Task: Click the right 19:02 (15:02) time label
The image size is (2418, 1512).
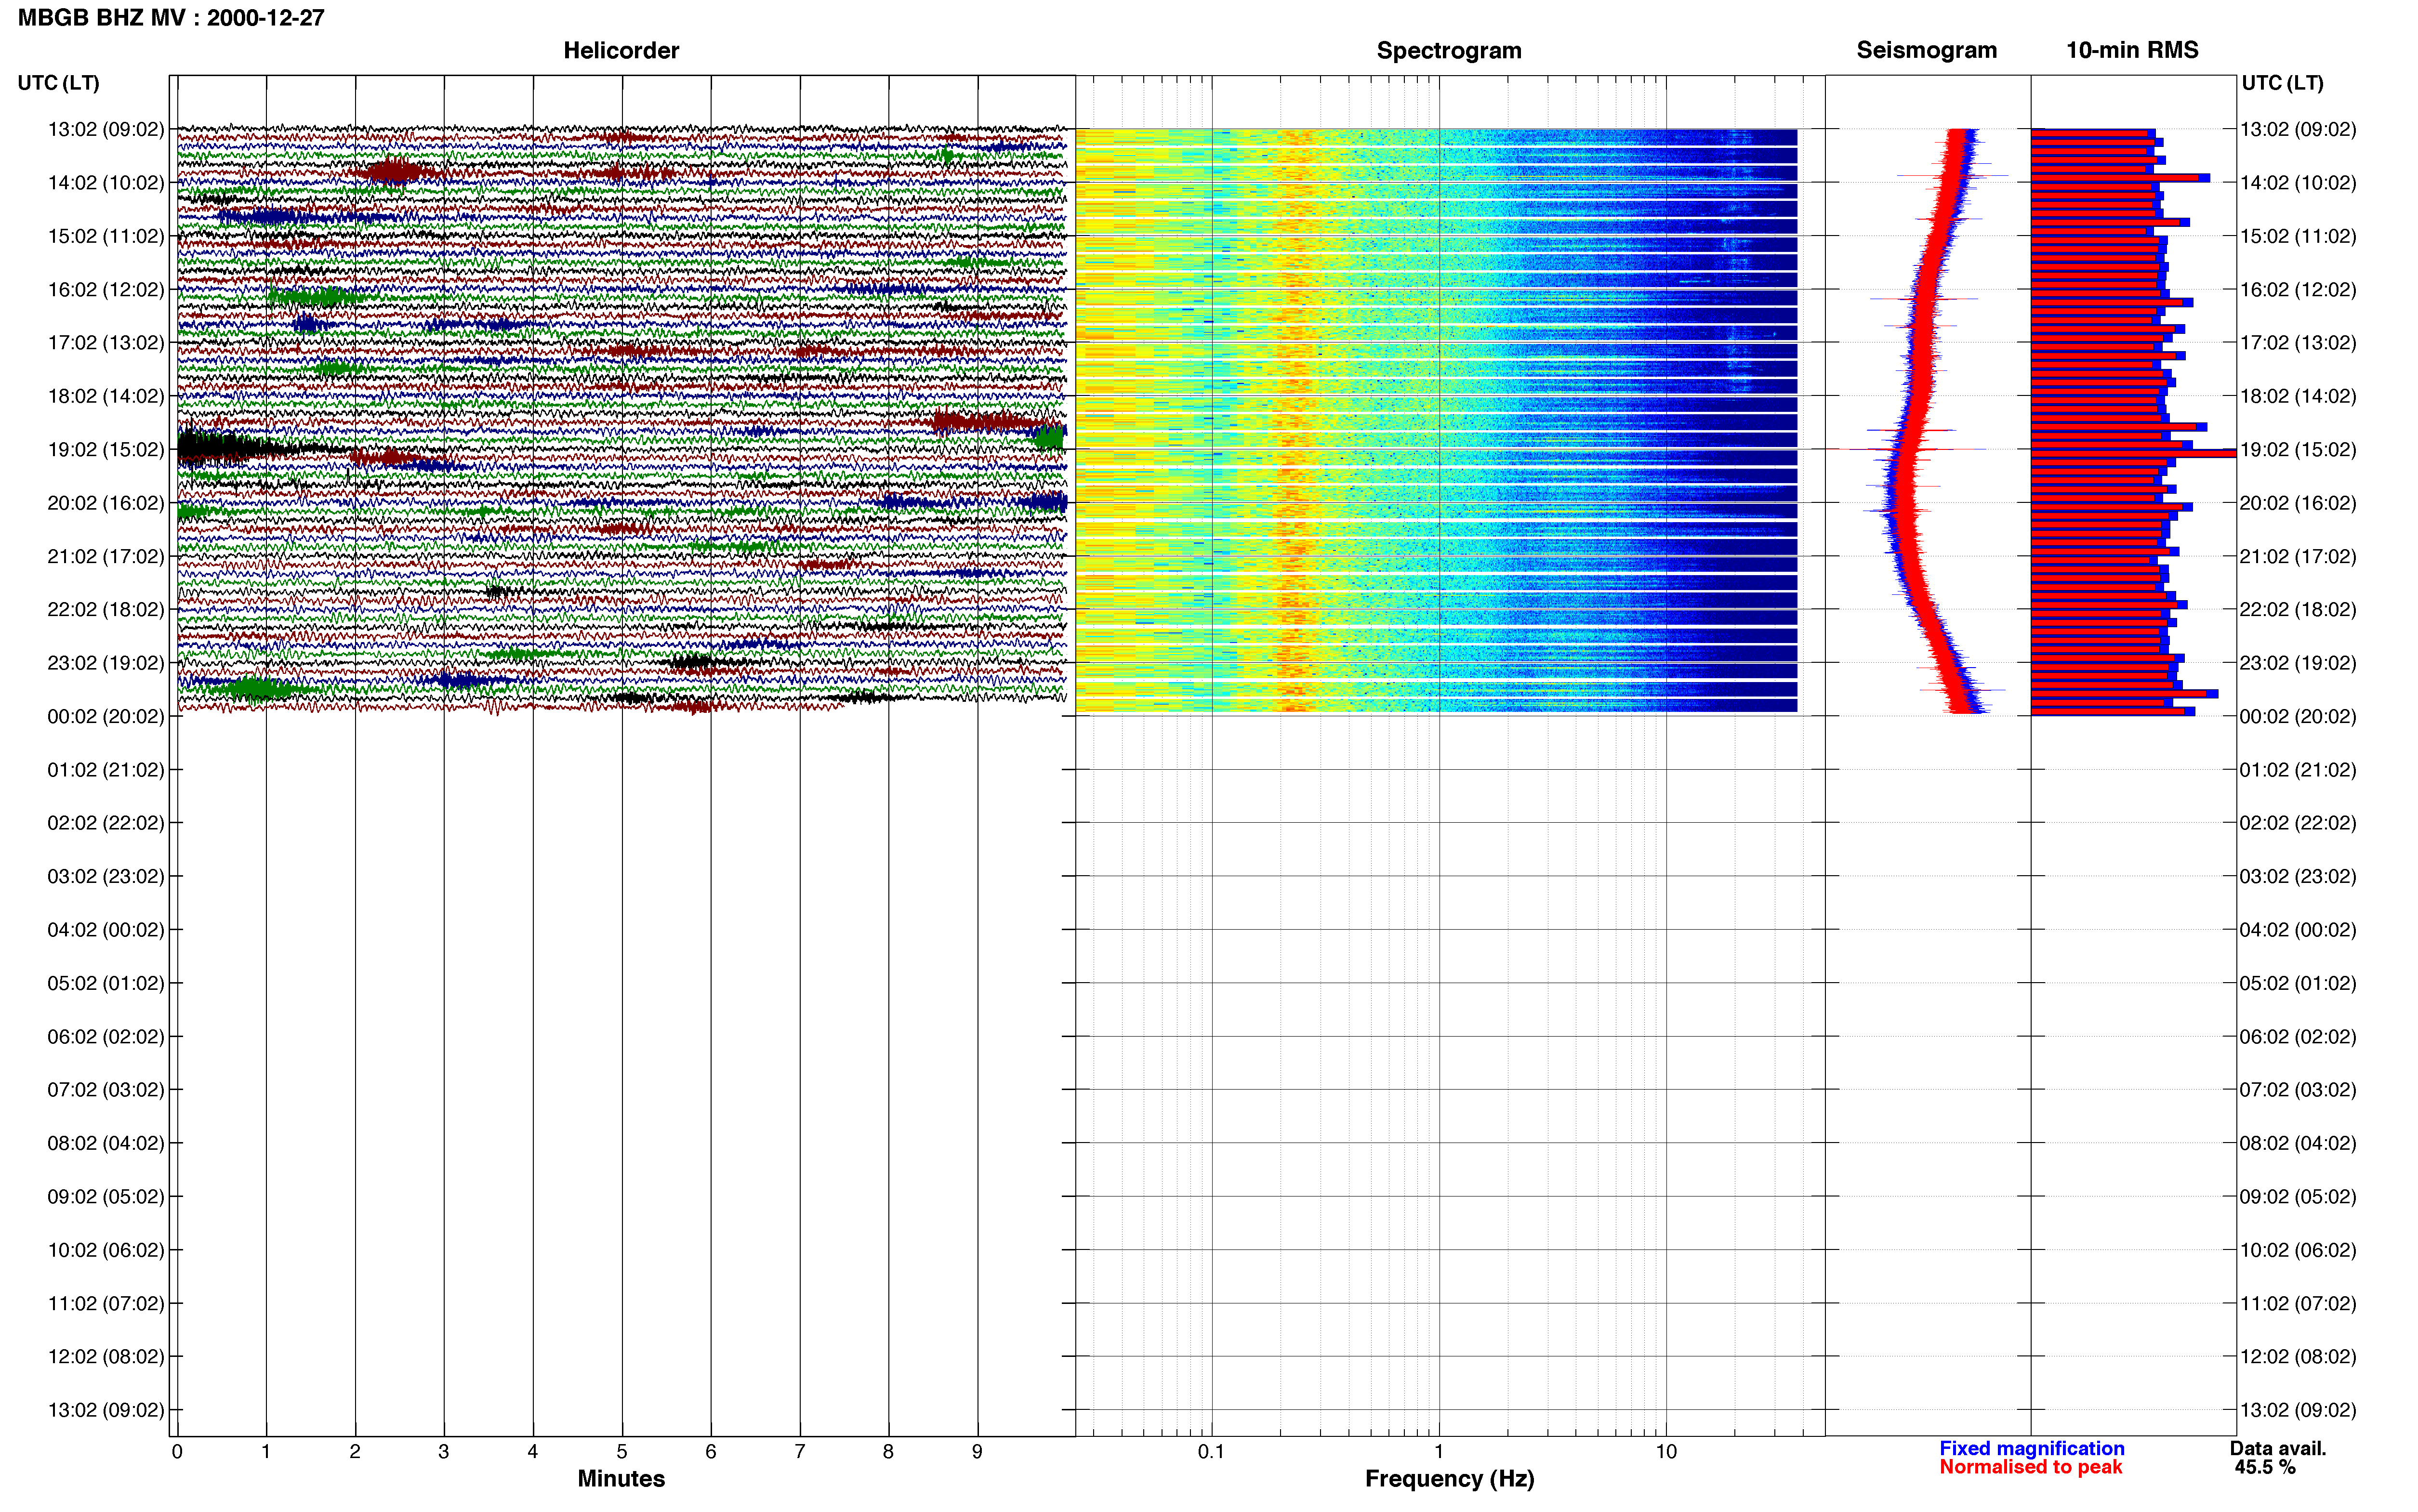Action: pyautogui.click(x=2298, y=450)
